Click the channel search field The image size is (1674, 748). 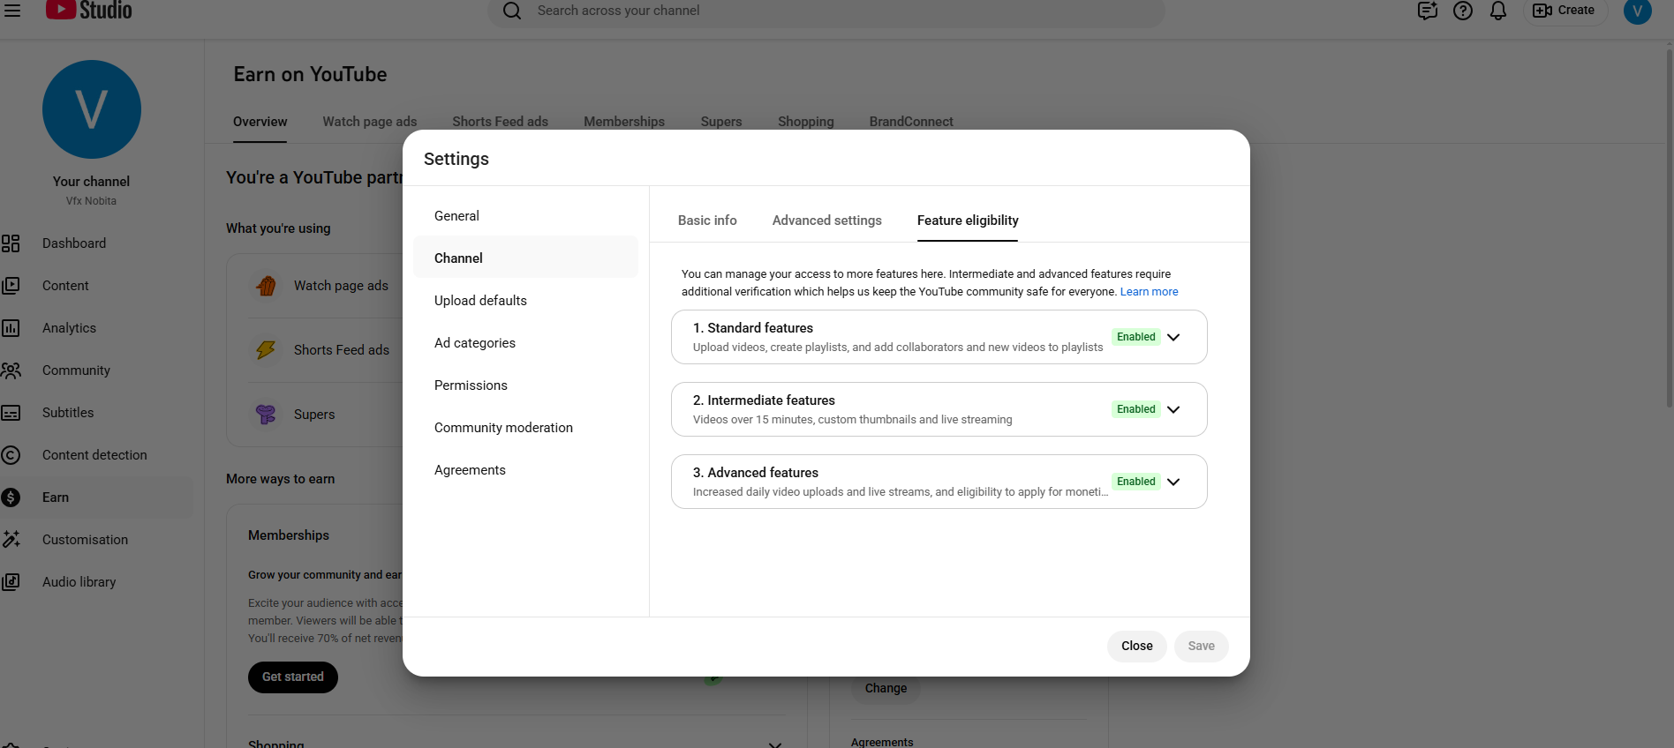tap(826, 11)
